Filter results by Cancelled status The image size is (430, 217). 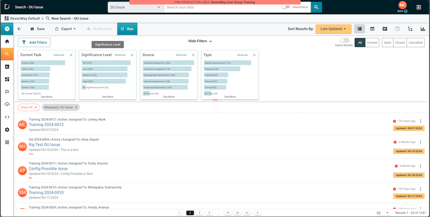point(416,42)
